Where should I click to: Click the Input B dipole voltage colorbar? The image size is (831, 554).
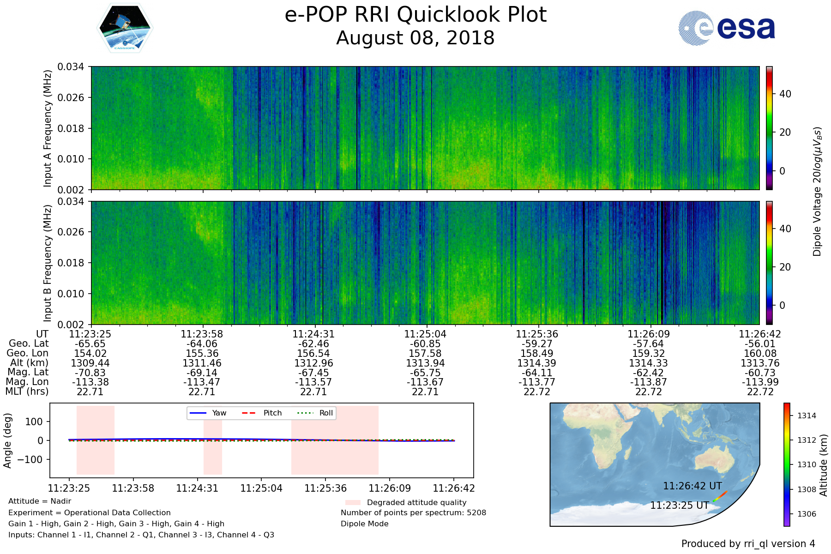tap(769, 263)
